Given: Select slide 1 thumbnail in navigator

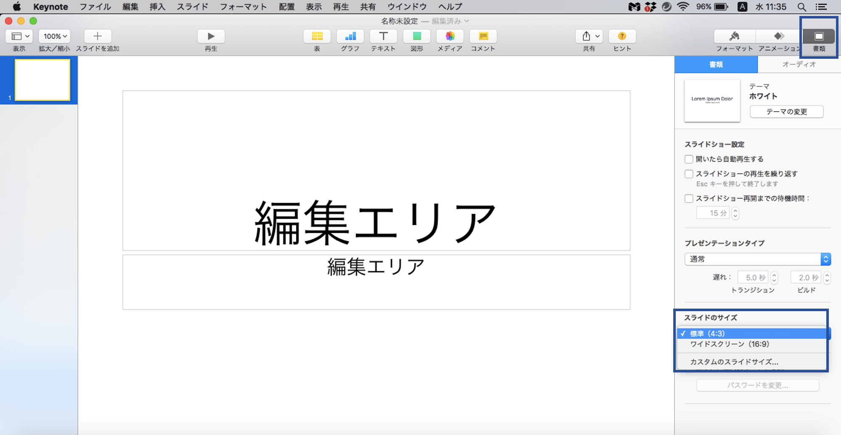Looking at the screenshot, I should point(42,80).
